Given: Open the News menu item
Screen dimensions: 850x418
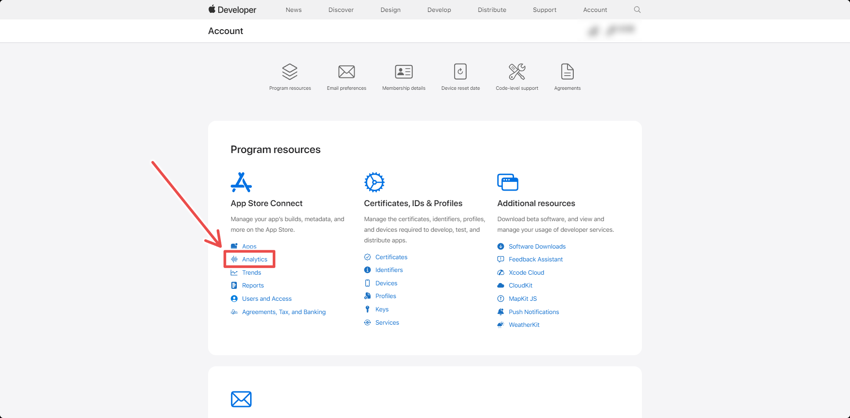Looking at the screenshot, I should (x=294, y=10).
